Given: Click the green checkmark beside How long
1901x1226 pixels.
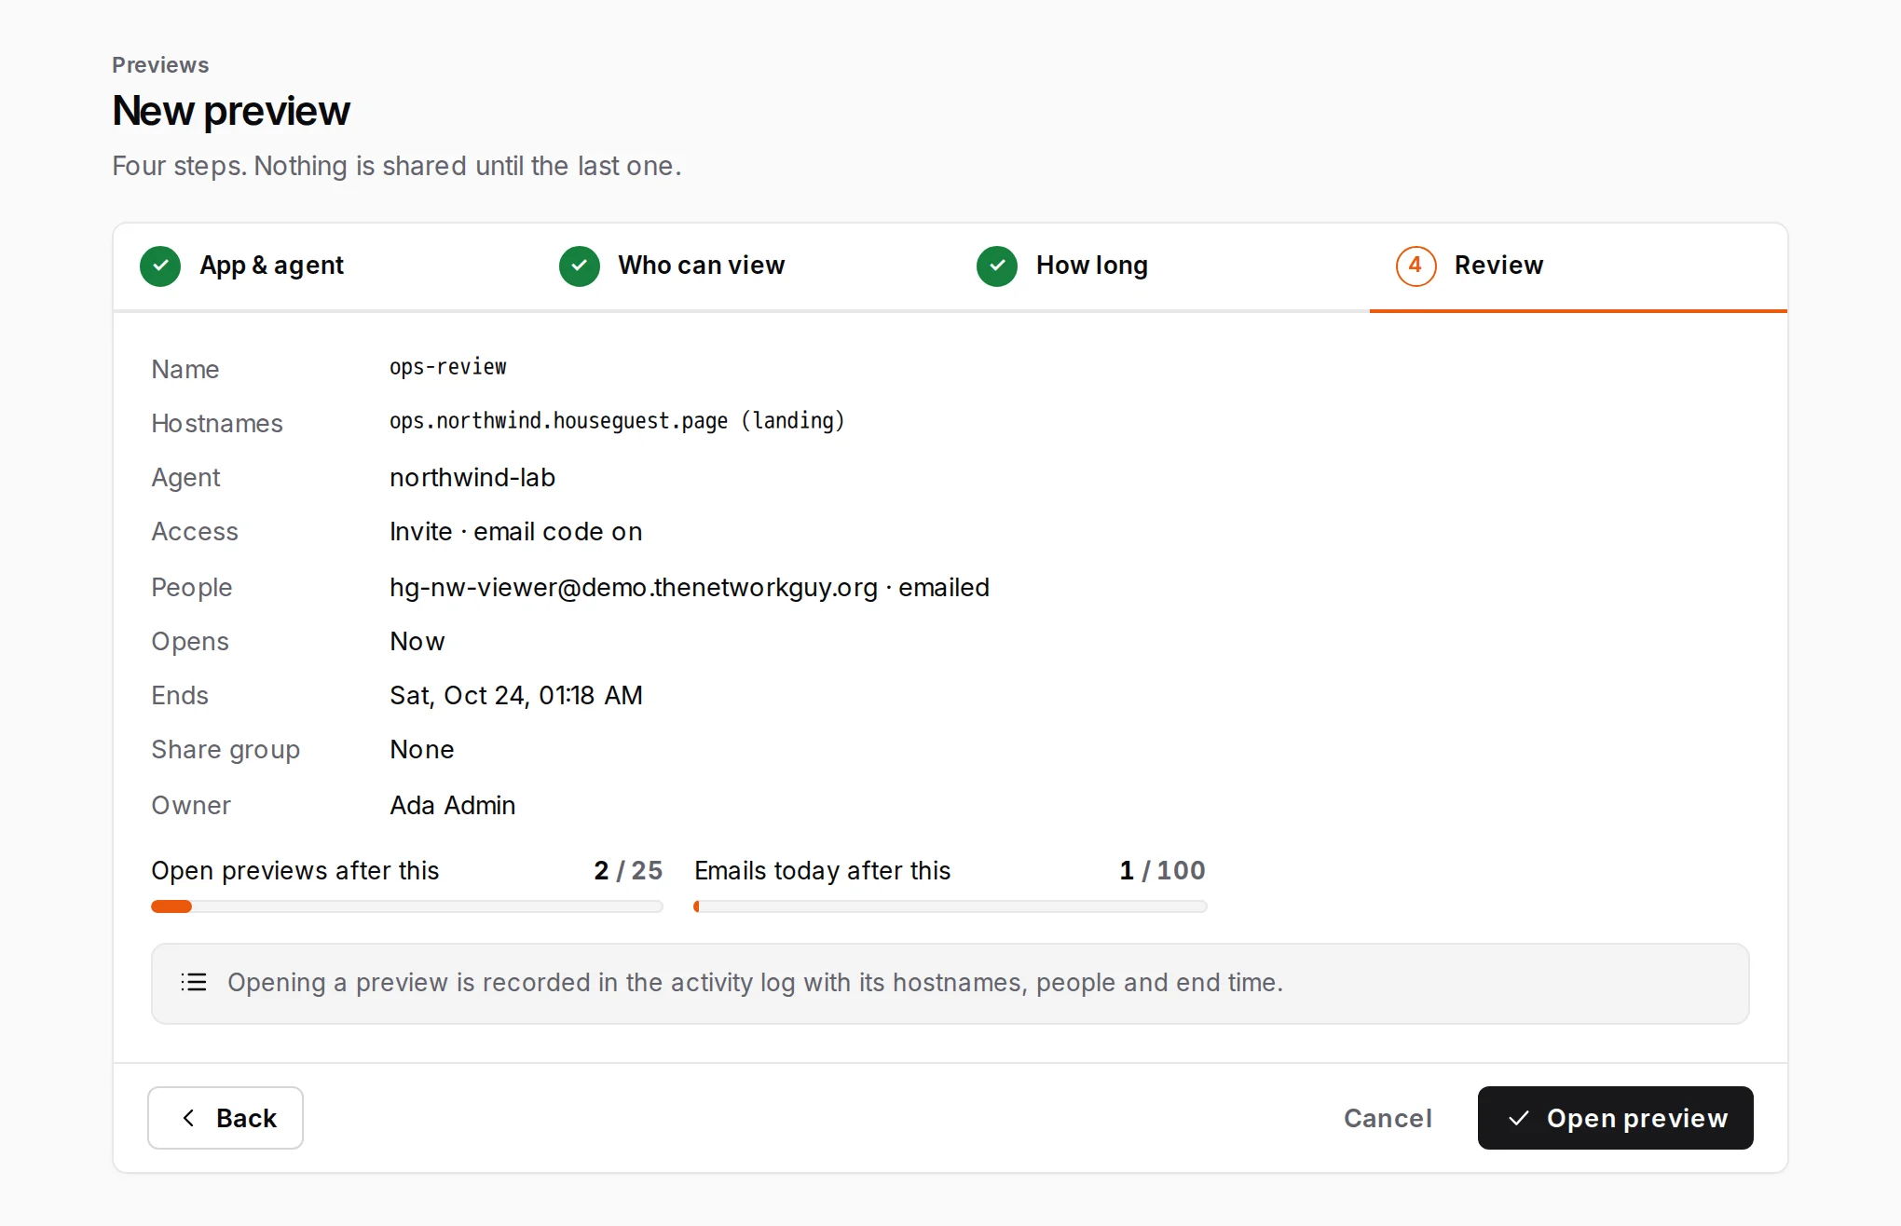Looking at the screenshot, I should point(997,266).
